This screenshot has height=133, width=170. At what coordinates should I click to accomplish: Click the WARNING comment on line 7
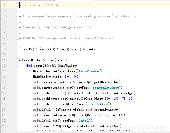(x=66, y=38)
